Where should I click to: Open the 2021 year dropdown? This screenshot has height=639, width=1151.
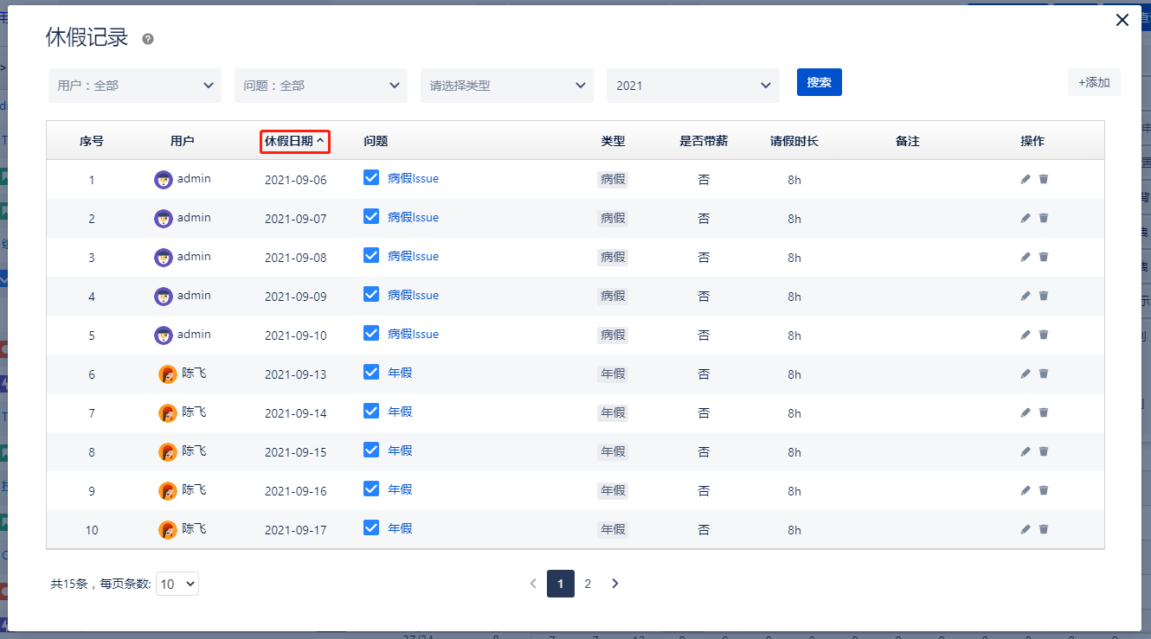coord(693,86)
